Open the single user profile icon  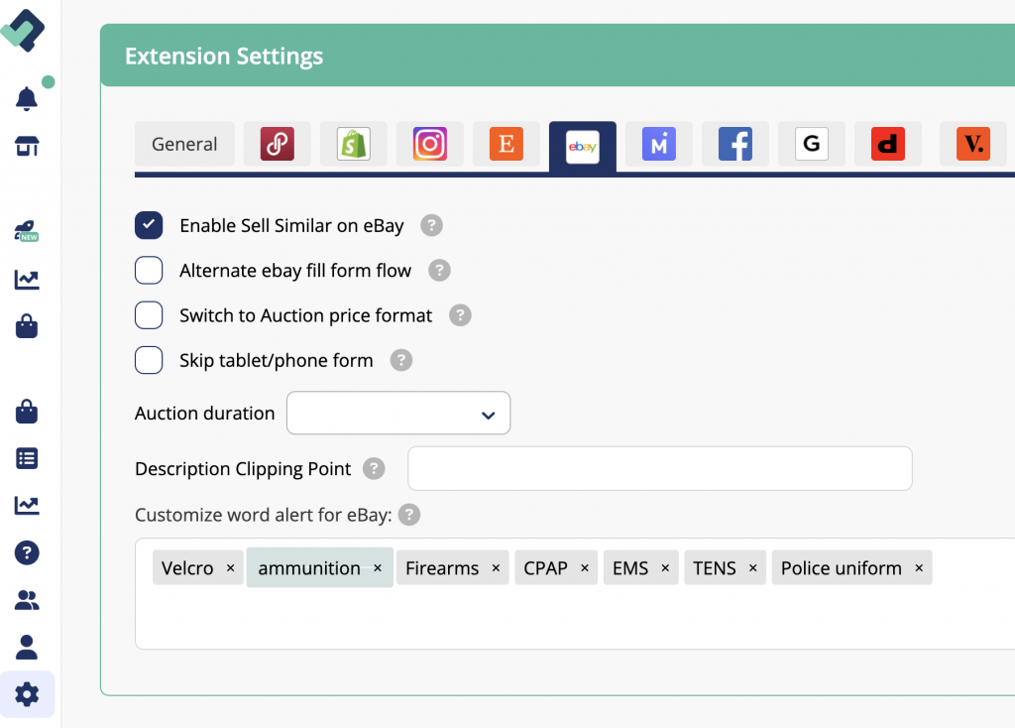[x=27, y=647]
